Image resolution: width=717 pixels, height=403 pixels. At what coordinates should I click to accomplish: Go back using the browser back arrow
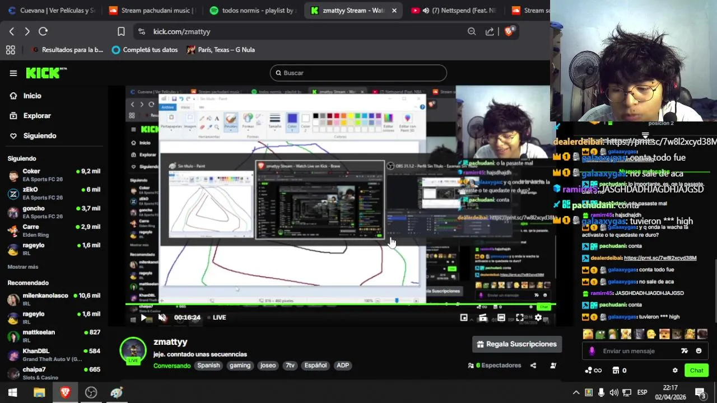[12, 31]
